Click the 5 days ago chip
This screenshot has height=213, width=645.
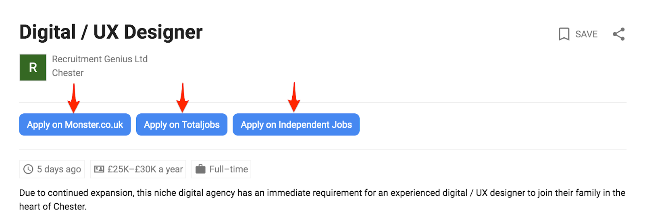pyautogui.click(x=53, y=169)
